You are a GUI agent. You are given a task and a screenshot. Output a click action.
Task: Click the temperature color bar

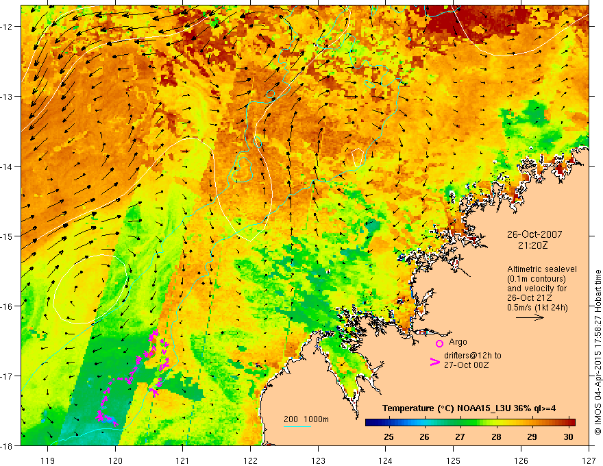tap(470, 423)
